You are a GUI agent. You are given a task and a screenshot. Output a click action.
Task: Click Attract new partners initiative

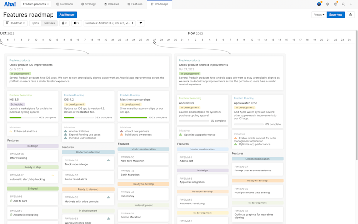137,131
